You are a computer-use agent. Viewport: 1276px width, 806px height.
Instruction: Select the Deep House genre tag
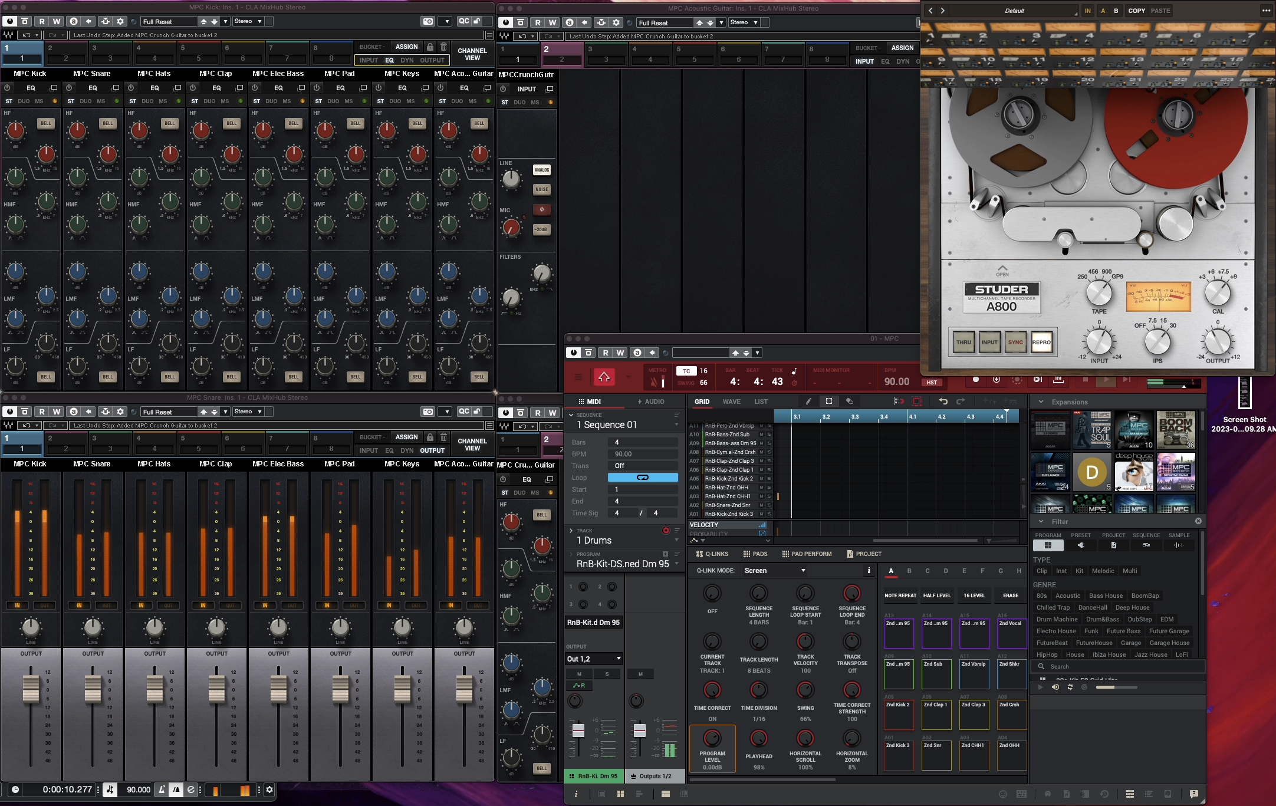1132,607
